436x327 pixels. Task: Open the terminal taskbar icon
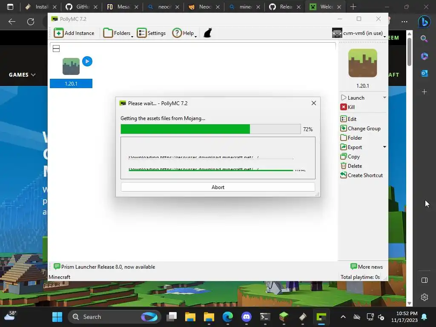(265, 317)
